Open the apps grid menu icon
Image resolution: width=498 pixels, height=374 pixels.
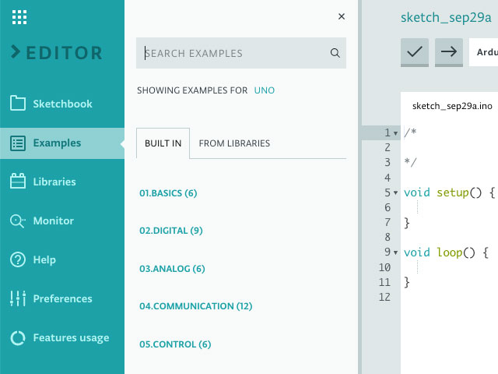[x=20, y=16]
